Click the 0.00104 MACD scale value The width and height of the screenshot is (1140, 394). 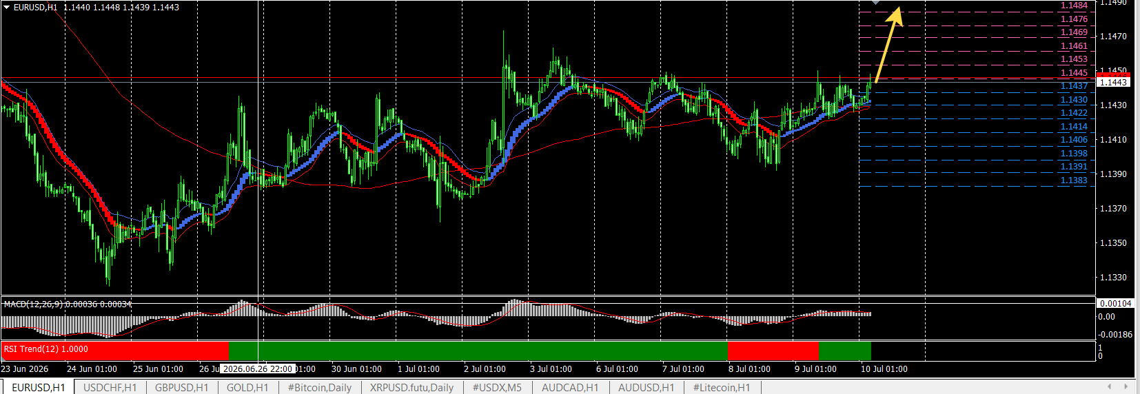(x=1115, y=304)
